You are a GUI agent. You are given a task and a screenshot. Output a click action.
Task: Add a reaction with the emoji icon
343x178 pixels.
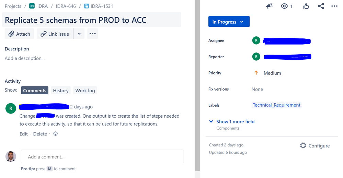[x=56, y=133]
